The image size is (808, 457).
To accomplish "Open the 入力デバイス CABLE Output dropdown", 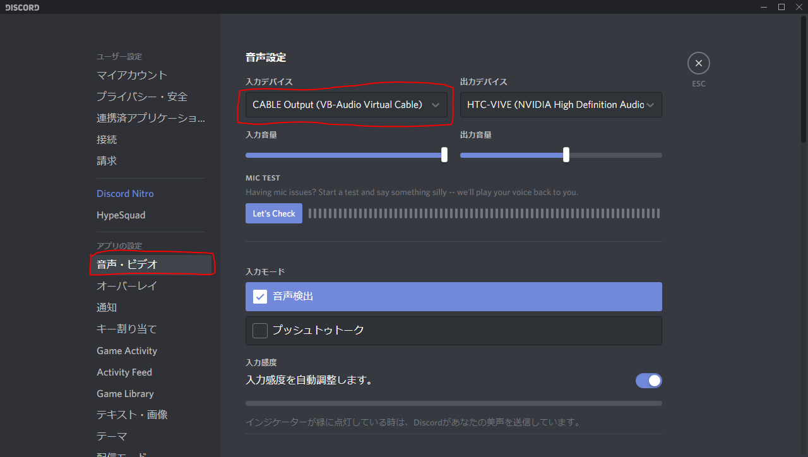I will (x=347, y=105).
